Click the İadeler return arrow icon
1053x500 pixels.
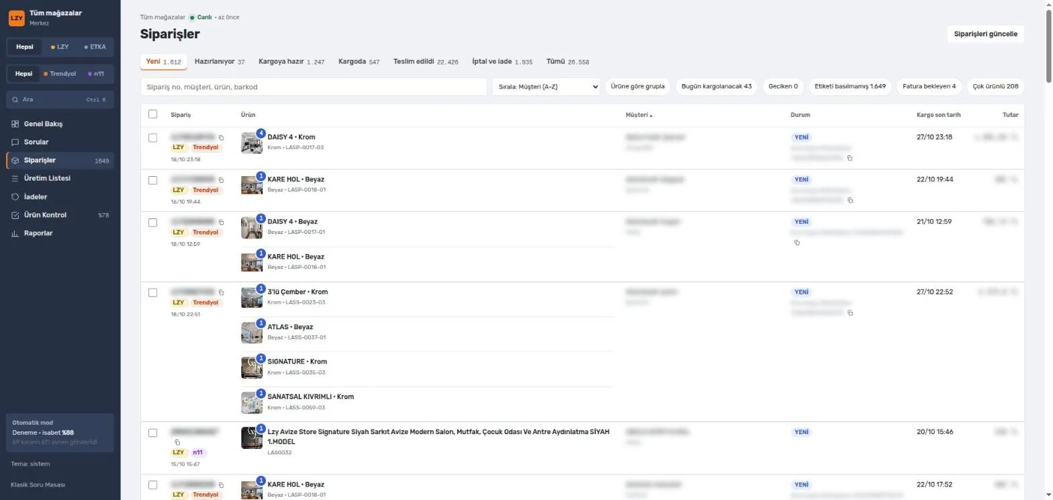click(15, 197)
